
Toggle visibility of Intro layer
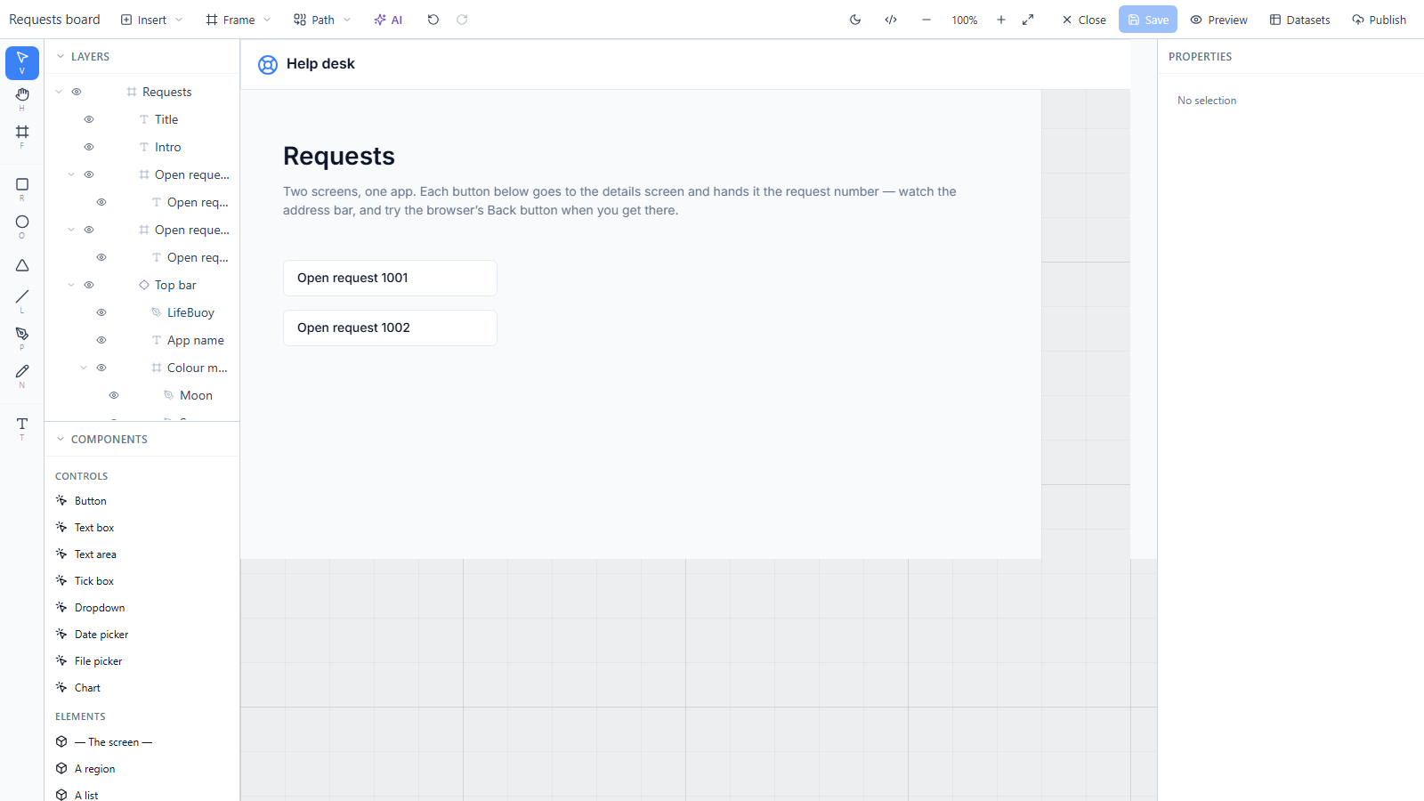(x=89, y=147)
